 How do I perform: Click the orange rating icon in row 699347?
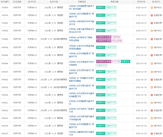(152, 72)
